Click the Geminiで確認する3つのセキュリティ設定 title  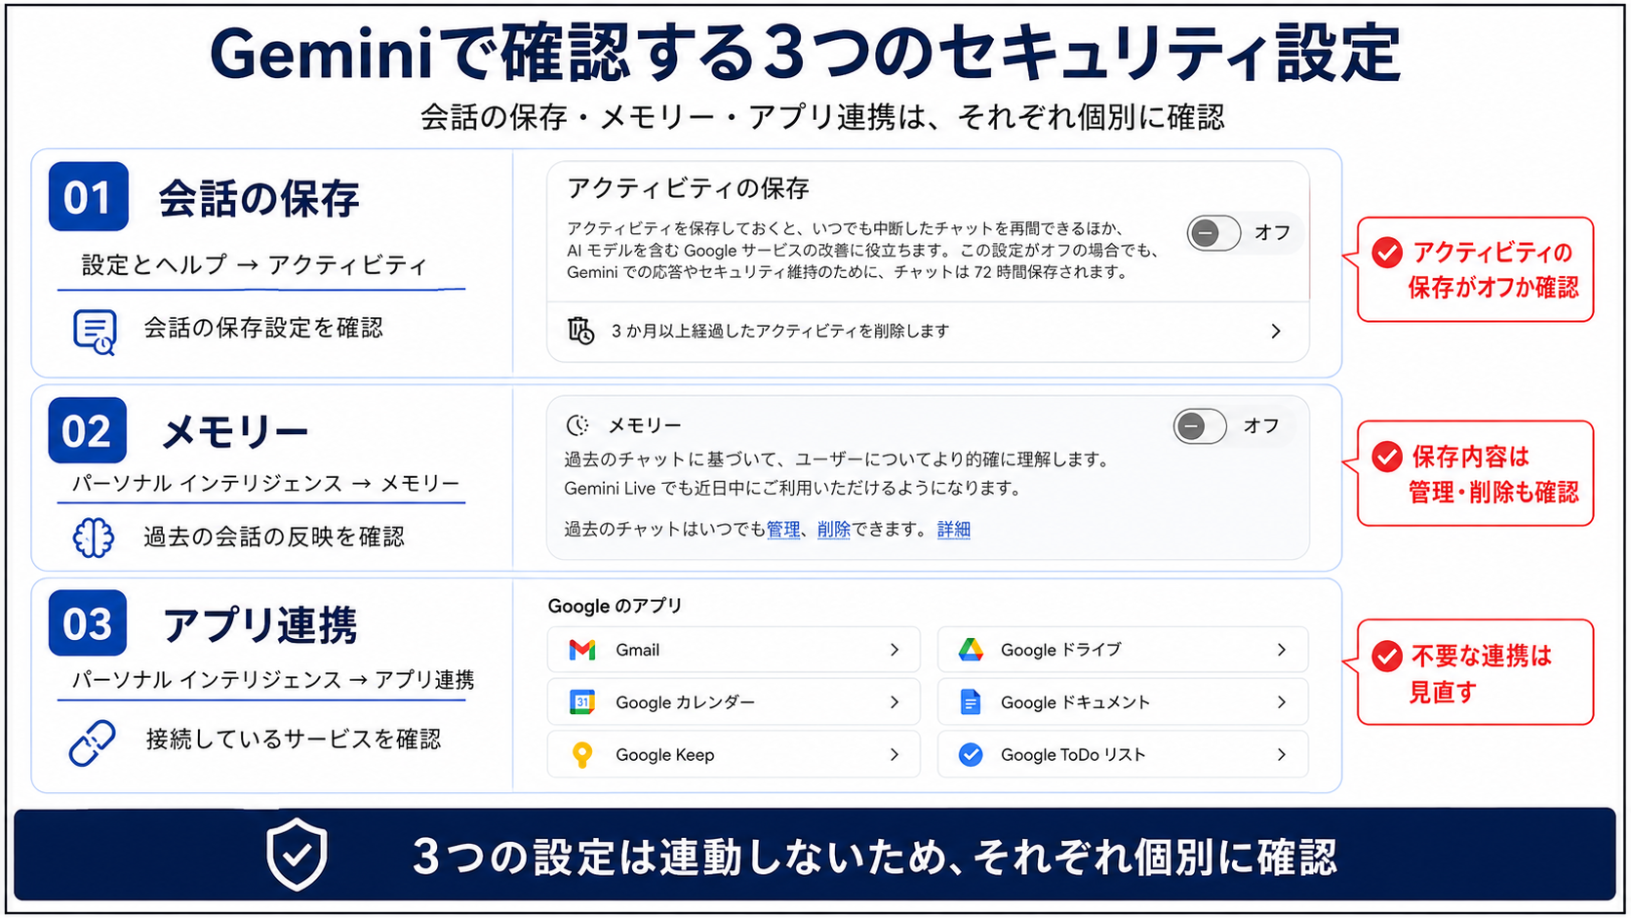[805, 53]
